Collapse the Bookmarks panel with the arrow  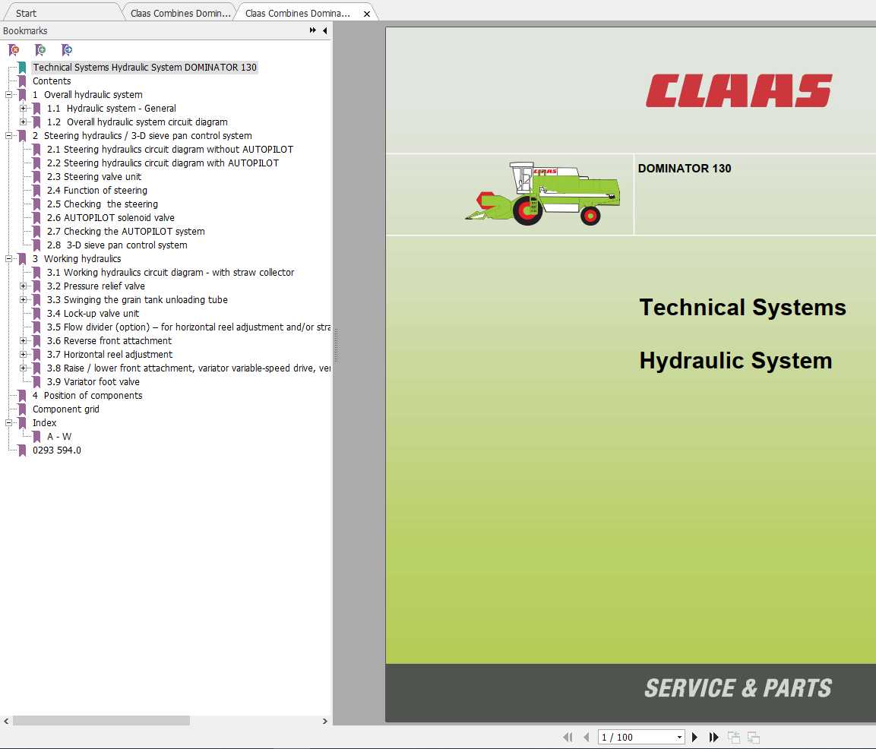point(324,30)
